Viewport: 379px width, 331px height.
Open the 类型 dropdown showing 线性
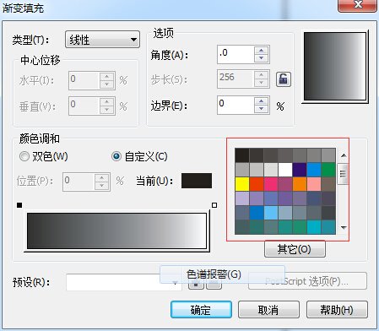102,40
